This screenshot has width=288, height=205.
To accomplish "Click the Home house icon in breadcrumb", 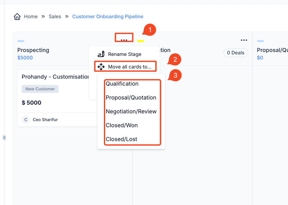I will 17,17.
